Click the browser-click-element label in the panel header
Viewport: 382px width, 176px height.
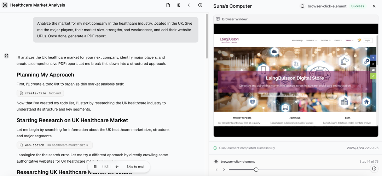tap(327, 6)
